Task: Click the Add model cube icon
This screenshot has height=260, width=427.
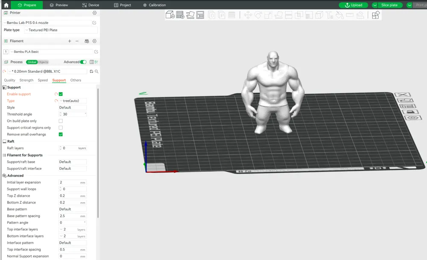Action: (170, 15)
